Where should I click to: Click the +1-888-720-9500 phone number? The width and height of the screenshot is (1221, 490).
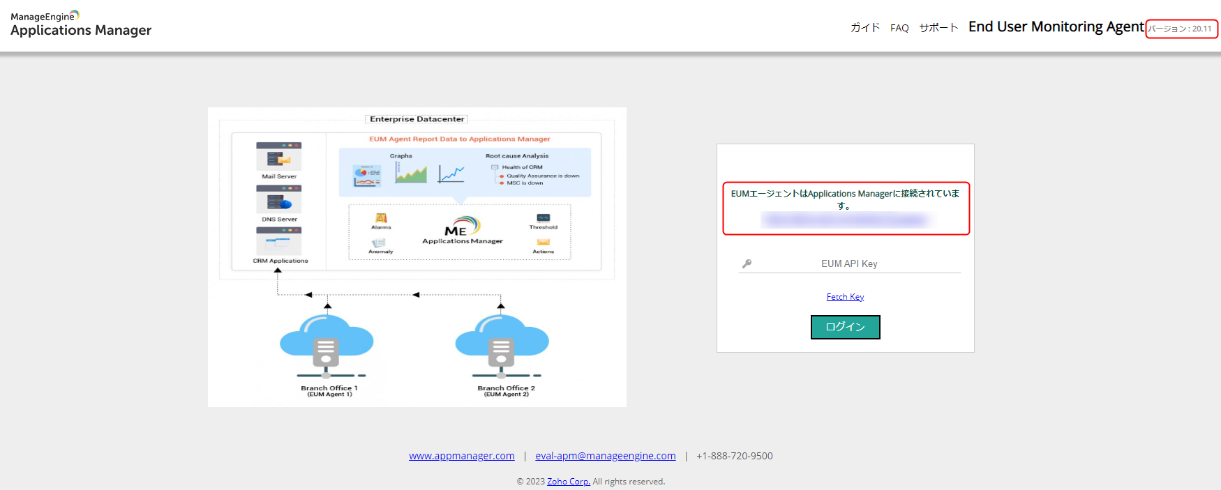point(735,456)
